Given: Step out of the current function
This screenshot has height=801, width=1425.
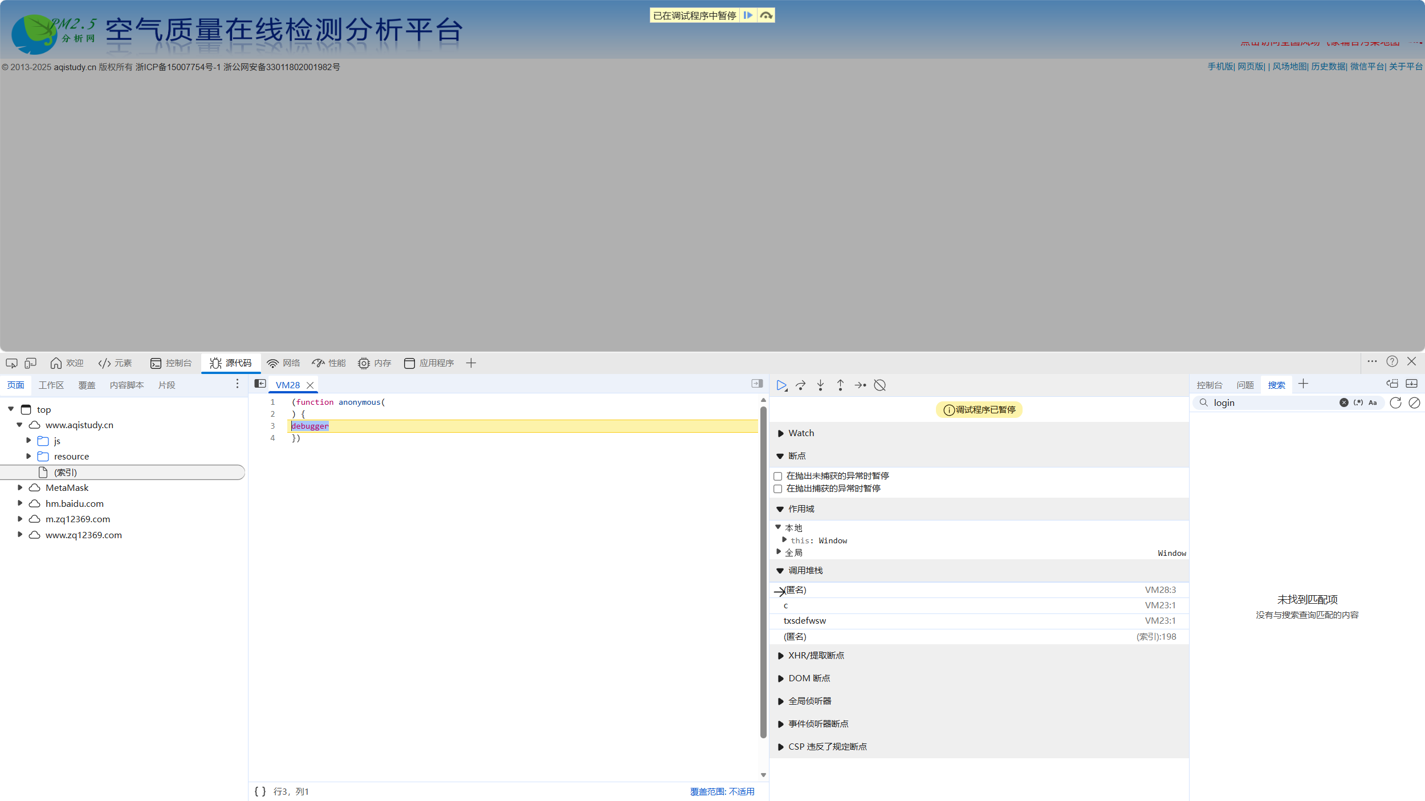Looking at the screenshot, I should tap(840, 385).
